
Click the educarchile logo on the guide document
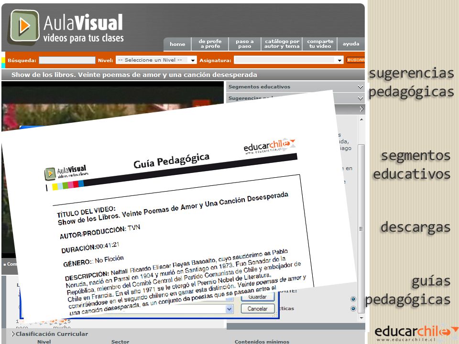click(269, 146)
